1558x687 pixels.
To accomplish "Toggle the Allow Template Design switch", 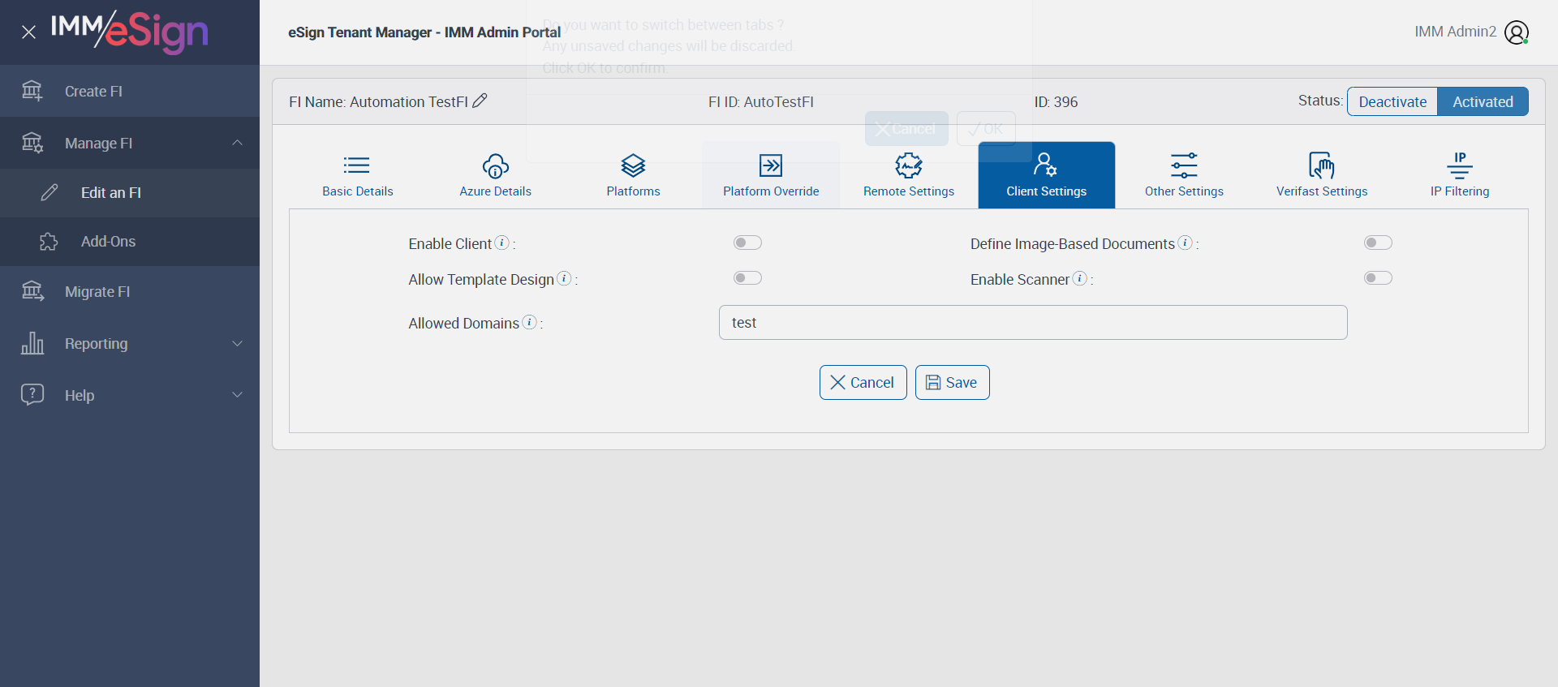I will [747, 278].
